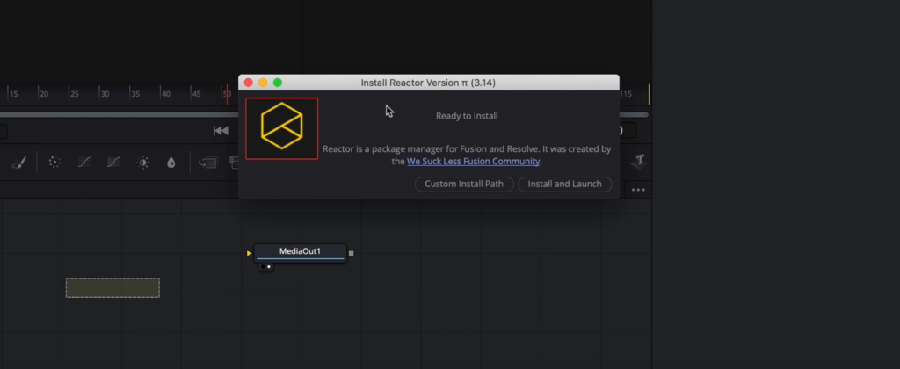This screenshot has width=900, height=369.
Task: Add the Text 3D tool
Action: coord(639,162)
